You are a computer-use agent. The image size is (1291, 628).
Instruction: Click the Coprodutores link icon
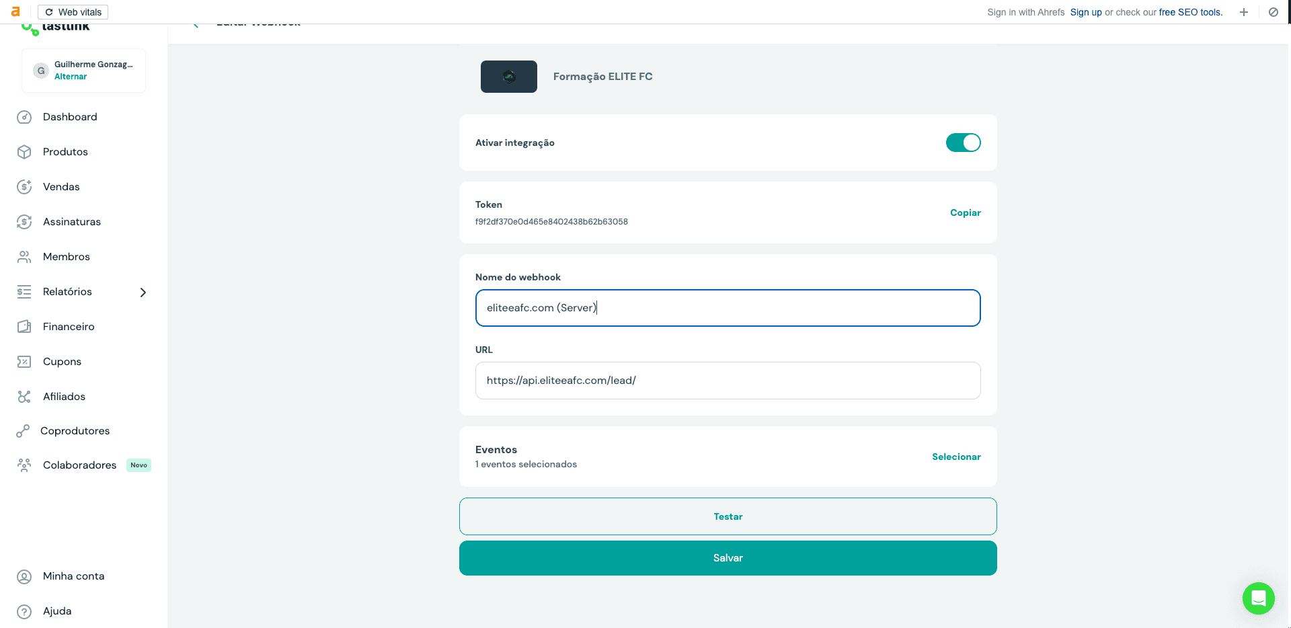(x=23, y=431)
